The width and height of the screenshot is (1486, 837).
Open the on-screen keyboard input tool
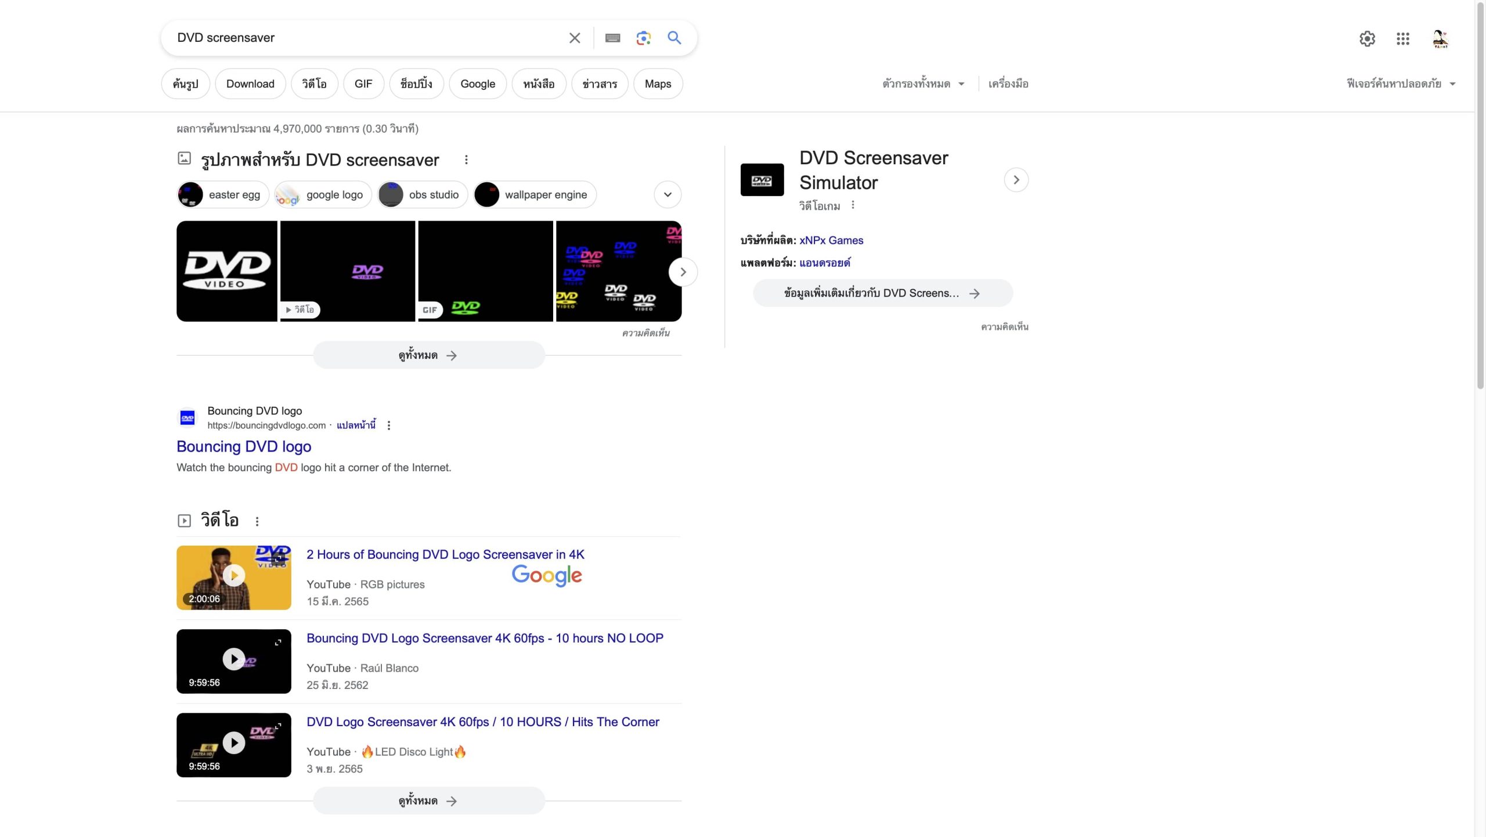pos(612,38)
